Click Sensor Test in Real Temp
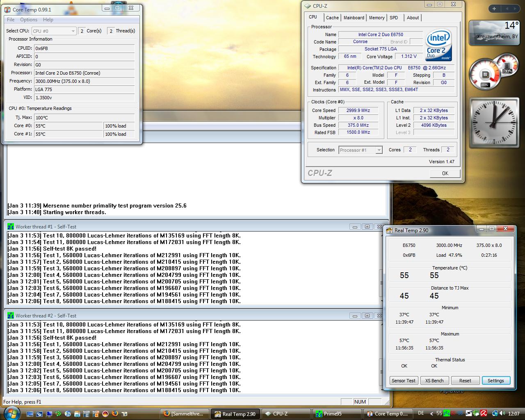Image resolution: width=525 pixels, height=420 pixels. click(404, 381)
